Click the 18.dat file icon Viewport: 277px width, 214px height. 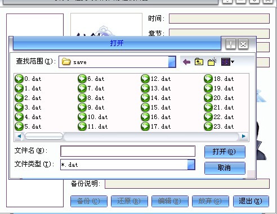[x=208, y=79]
